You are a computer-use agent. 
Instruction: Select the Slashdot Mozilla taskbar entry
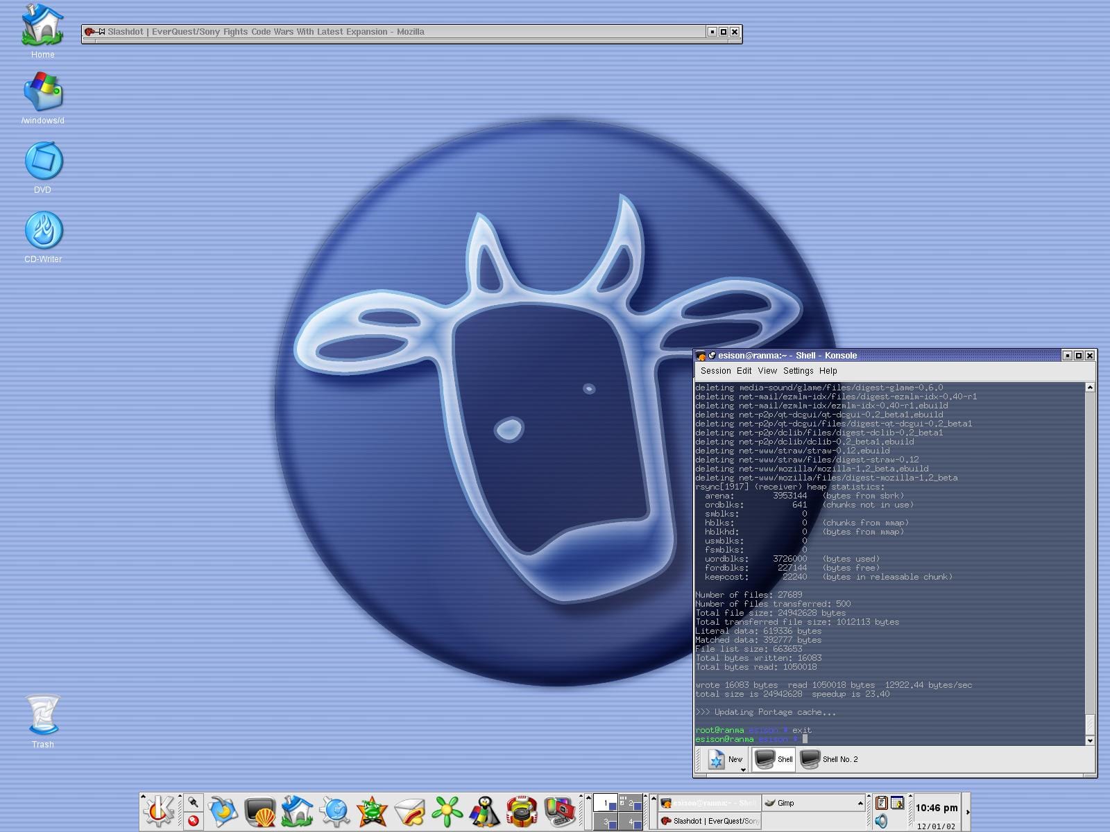tap(708, 821)
